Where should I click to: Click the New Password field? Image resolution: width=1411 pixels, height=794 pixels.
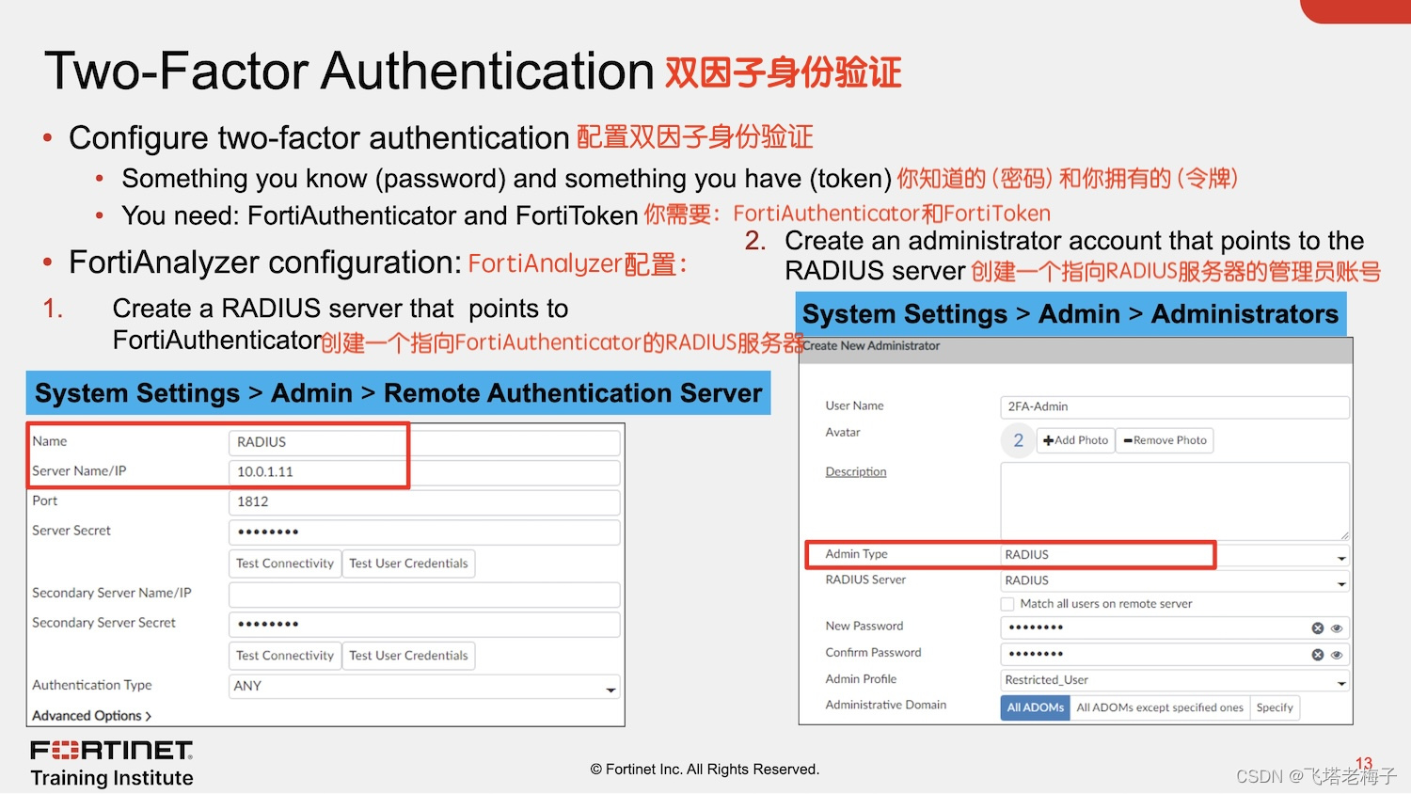coord(1175,627)
